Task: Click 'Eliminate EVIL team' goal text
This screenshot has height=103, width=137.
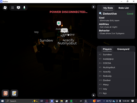Action: (x=110, y=21)
